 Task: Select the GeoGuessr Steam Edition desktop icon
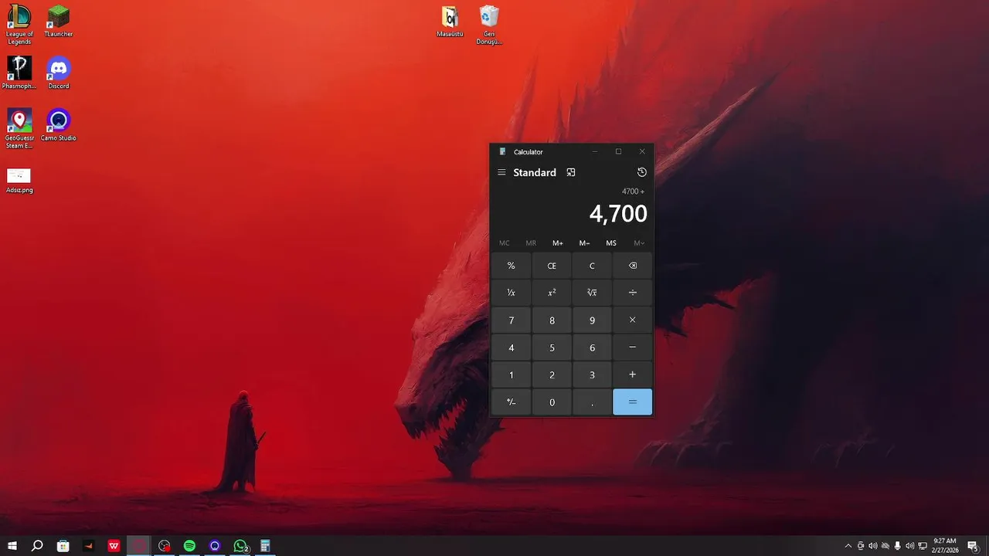coord(19,128)
